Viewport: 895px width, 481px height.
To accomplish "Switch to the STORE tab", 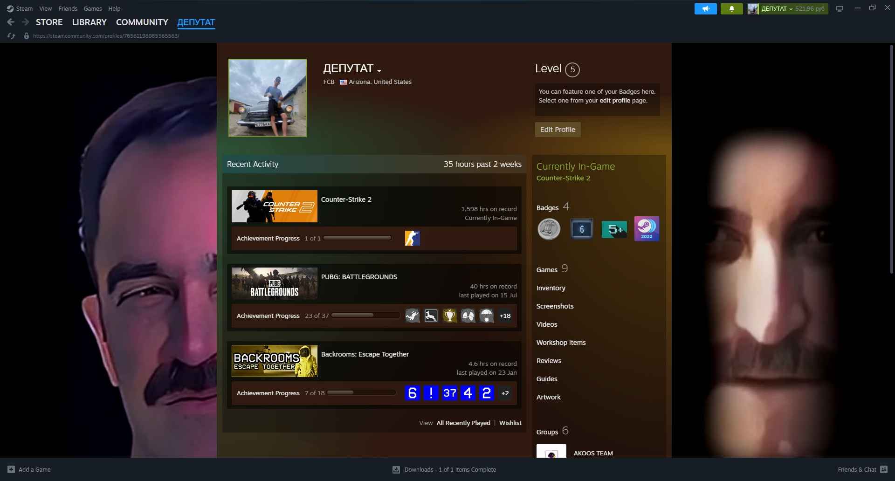I will (49, 22).
